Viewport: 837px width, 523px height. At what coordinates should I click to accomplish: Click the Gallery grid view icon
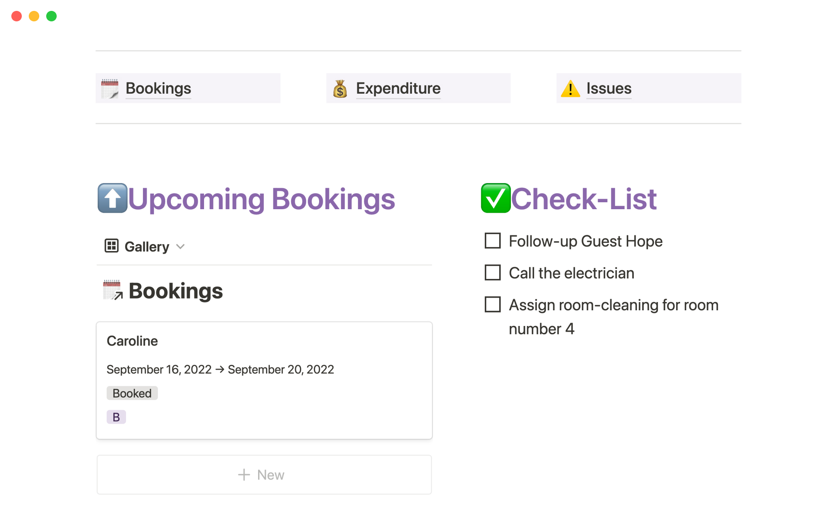(112, 246)
